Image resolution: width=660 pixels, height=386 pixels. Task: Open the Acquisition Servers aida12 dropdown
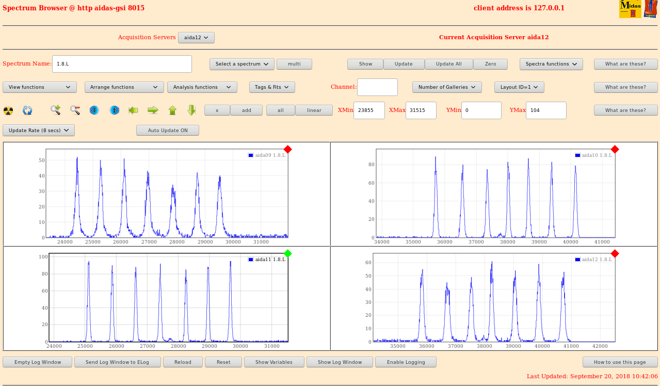pos(196,38)
